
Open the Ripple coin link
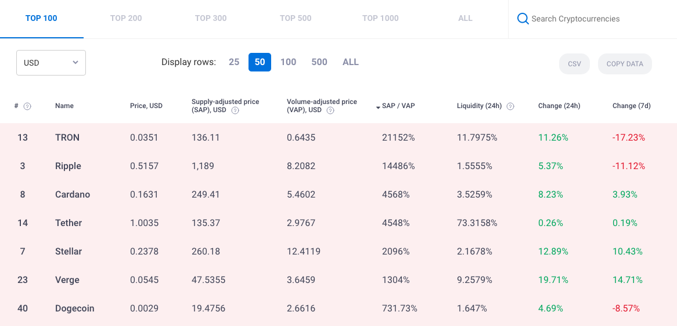click(68, 166)
